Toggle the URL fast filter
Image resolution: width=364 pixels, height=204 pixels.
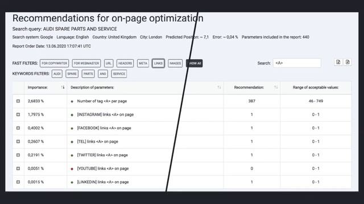click(x=109, y=63)
